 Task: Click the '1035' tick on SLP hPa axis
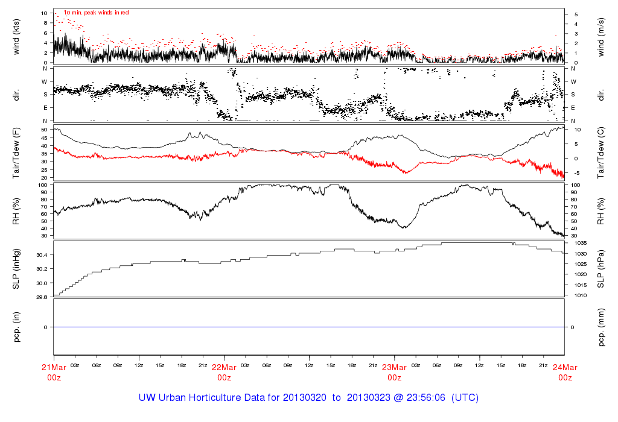(x=581, y=243)
